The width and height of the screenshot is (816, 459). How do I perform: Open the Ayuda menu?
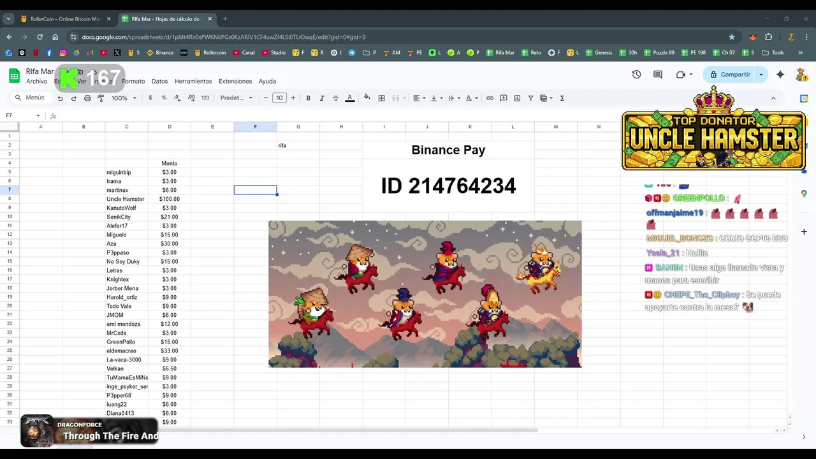click(x=267, y=82)
